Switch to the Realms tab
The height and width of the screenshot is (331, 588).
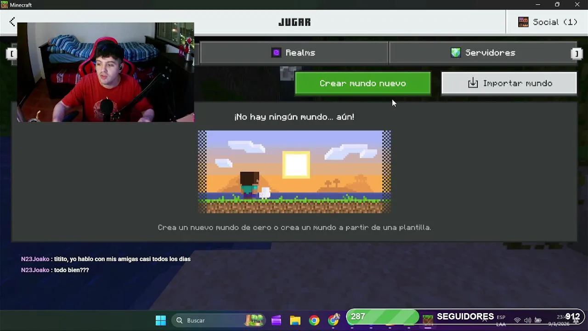pyautogui.click(x=294, y=53)
